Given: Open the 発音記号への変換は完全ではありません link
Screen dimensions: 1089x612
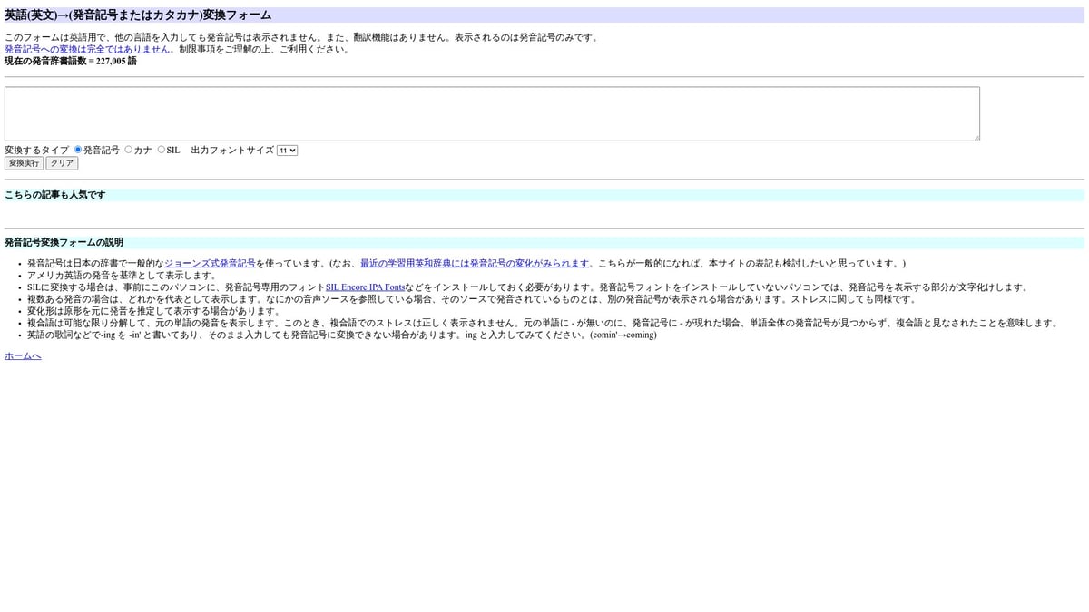Looking at the screenshot, I should (87, 49).
